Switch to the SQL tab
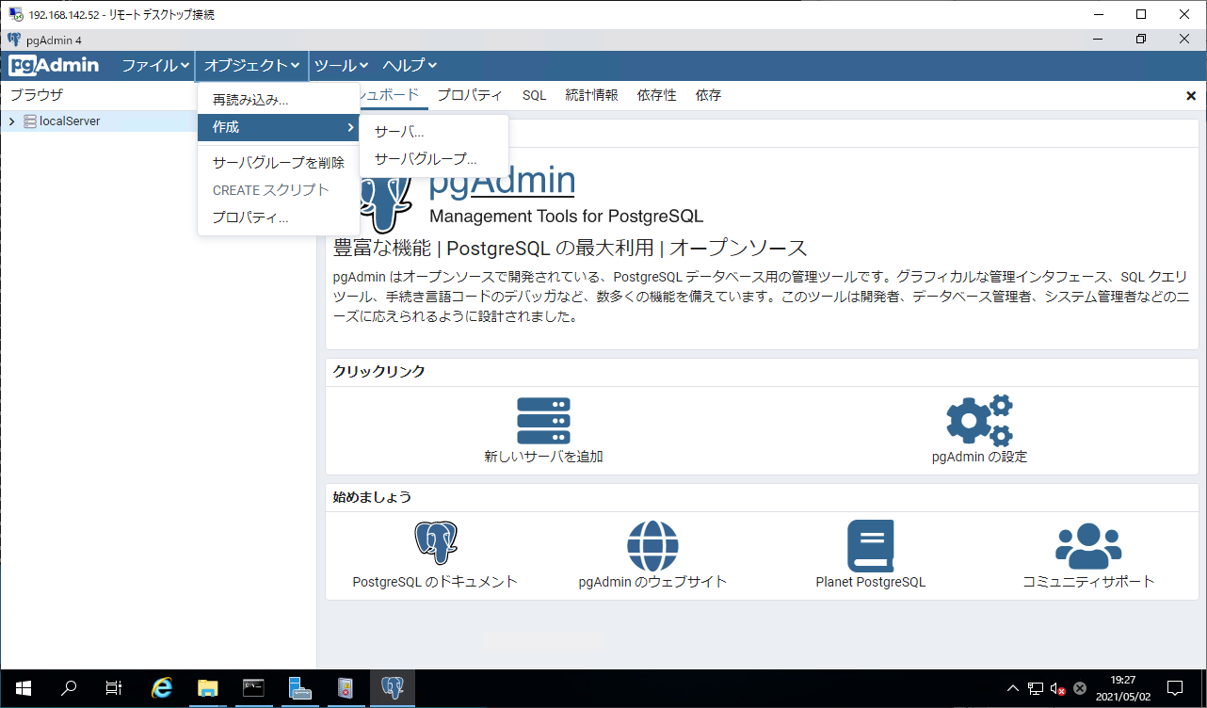This screenshot has width=1207, height=708. click(535, 95)
